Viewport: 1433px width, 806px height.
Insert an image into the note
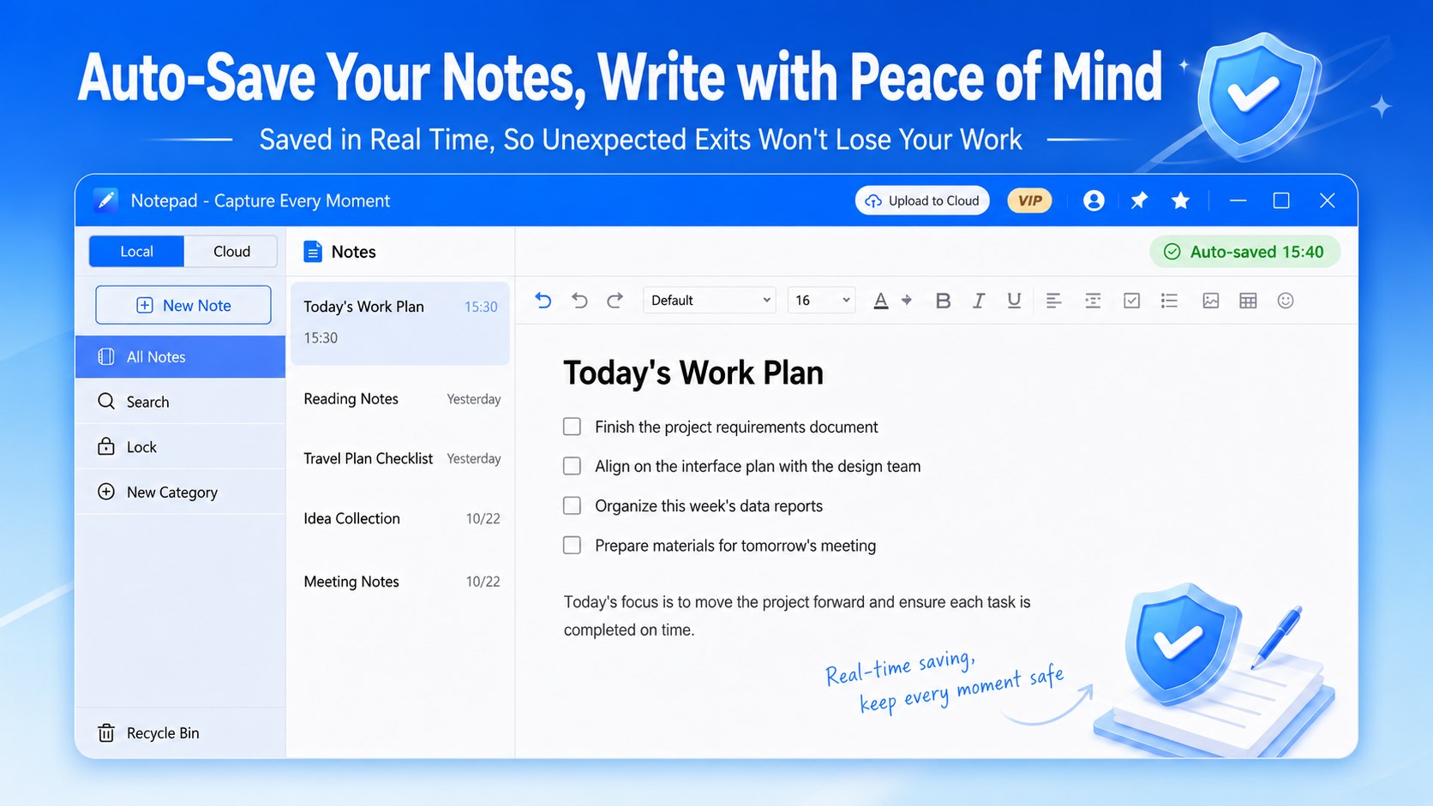point(1210,301)
